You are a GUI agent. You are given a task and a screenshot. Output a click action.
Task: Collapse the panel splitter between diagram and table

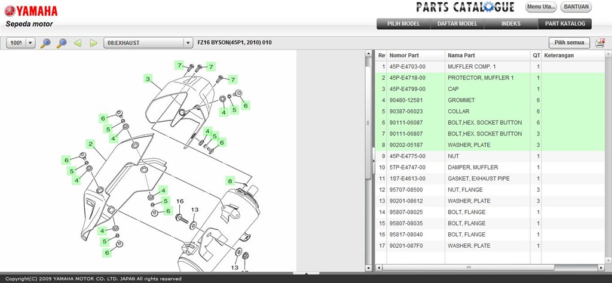374,158
